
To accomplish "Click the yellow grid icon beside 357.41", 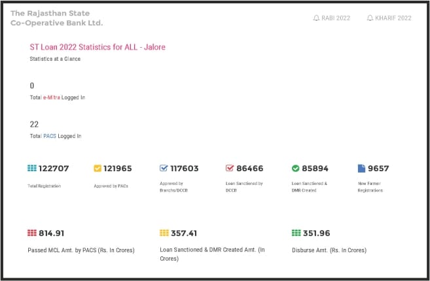I will click(164, 233).
